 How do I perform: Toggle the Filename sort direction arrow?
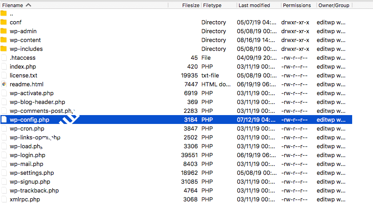click(x=28, y=5)
